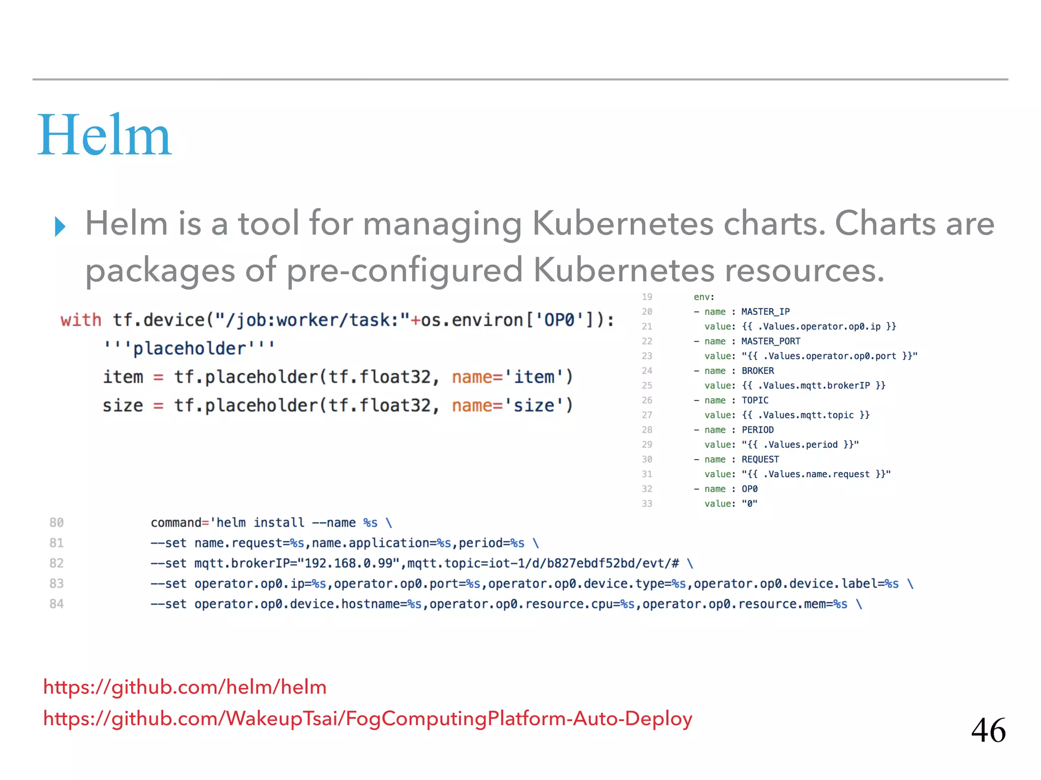Click the '--set operator.op0.device.hostname' line
This screenshot has width=1041, height=780.
coord(506,604)
